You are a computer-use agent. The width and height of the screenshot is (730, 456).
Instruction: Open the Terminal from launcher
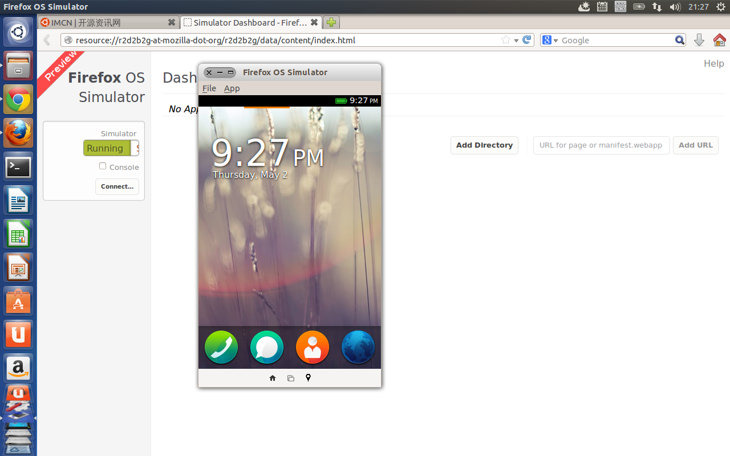18,167
